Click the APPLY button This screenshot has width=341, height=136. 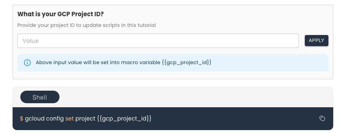pos(316,41)
